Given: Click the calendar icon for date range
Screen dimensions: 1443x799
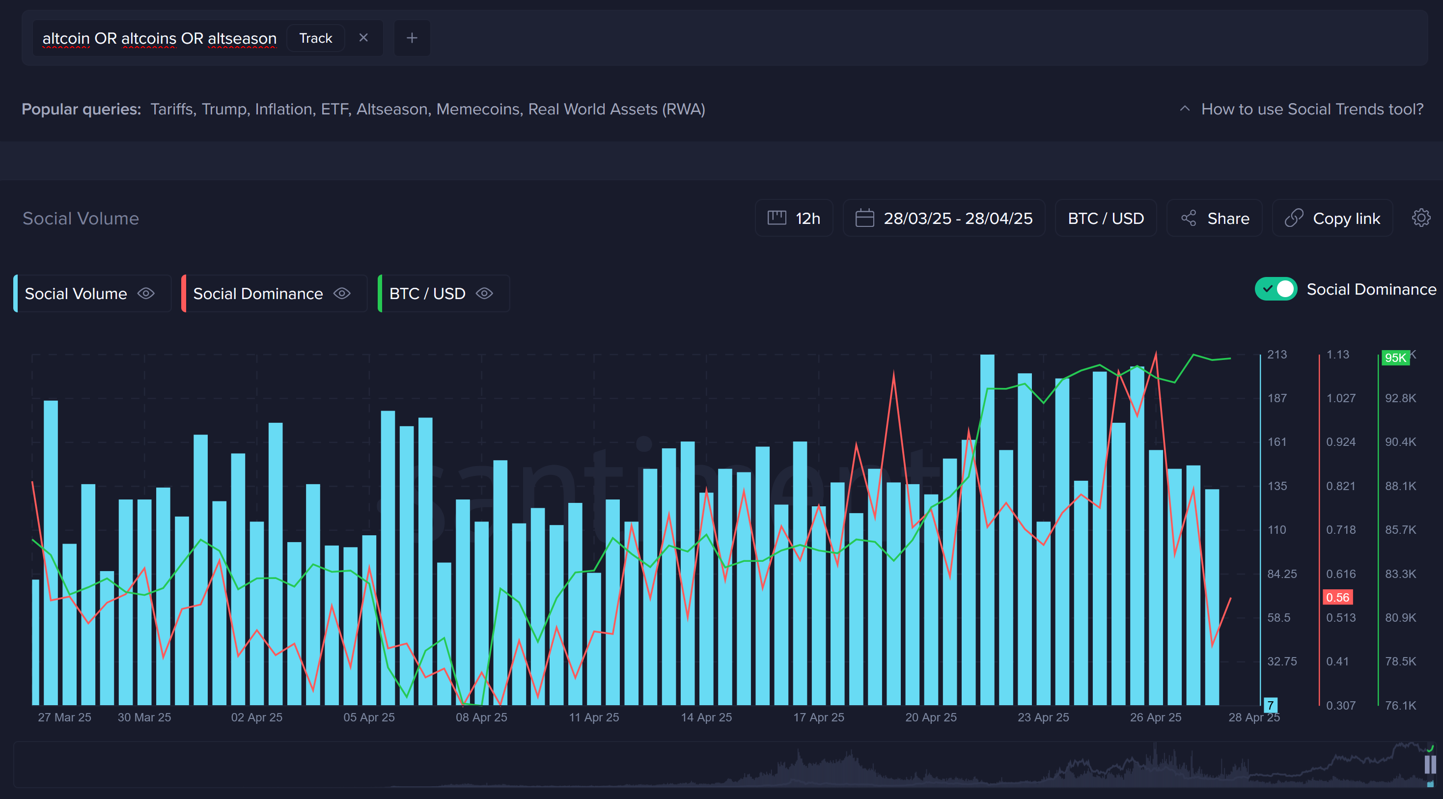Looking at the screenshot, I should tap(864, 218).
